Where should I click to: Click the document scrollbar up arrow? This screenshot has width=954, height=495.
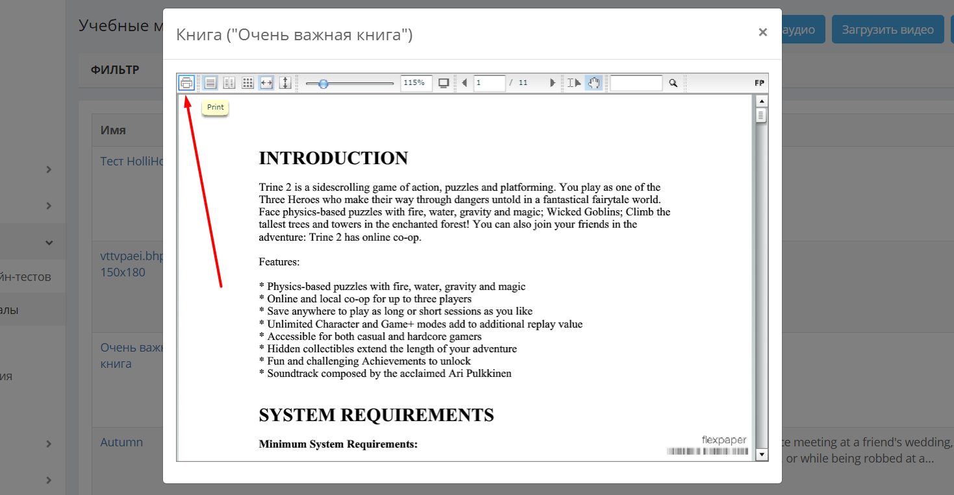[x=762, y=101]
